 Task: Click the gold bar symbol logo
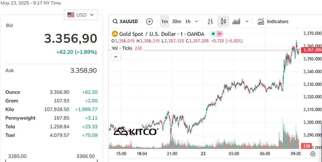(x=115, y=34)
